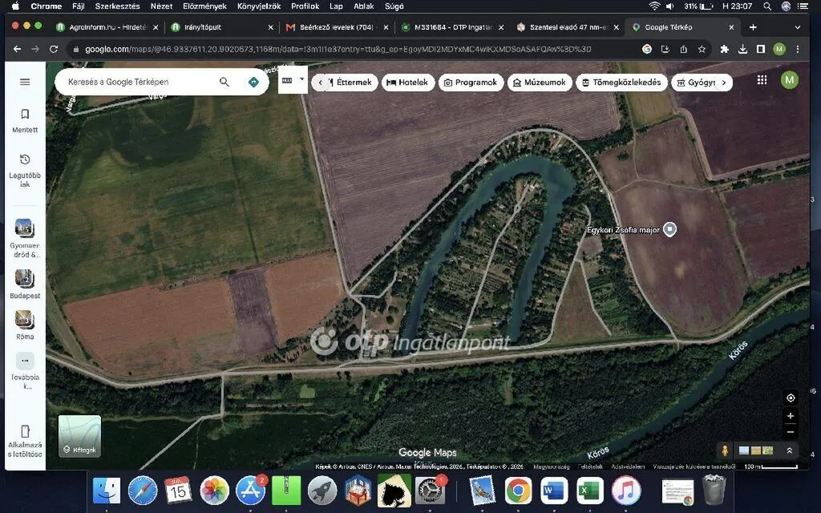Open Microsoft Excel from the Dock

coord(589,491)
